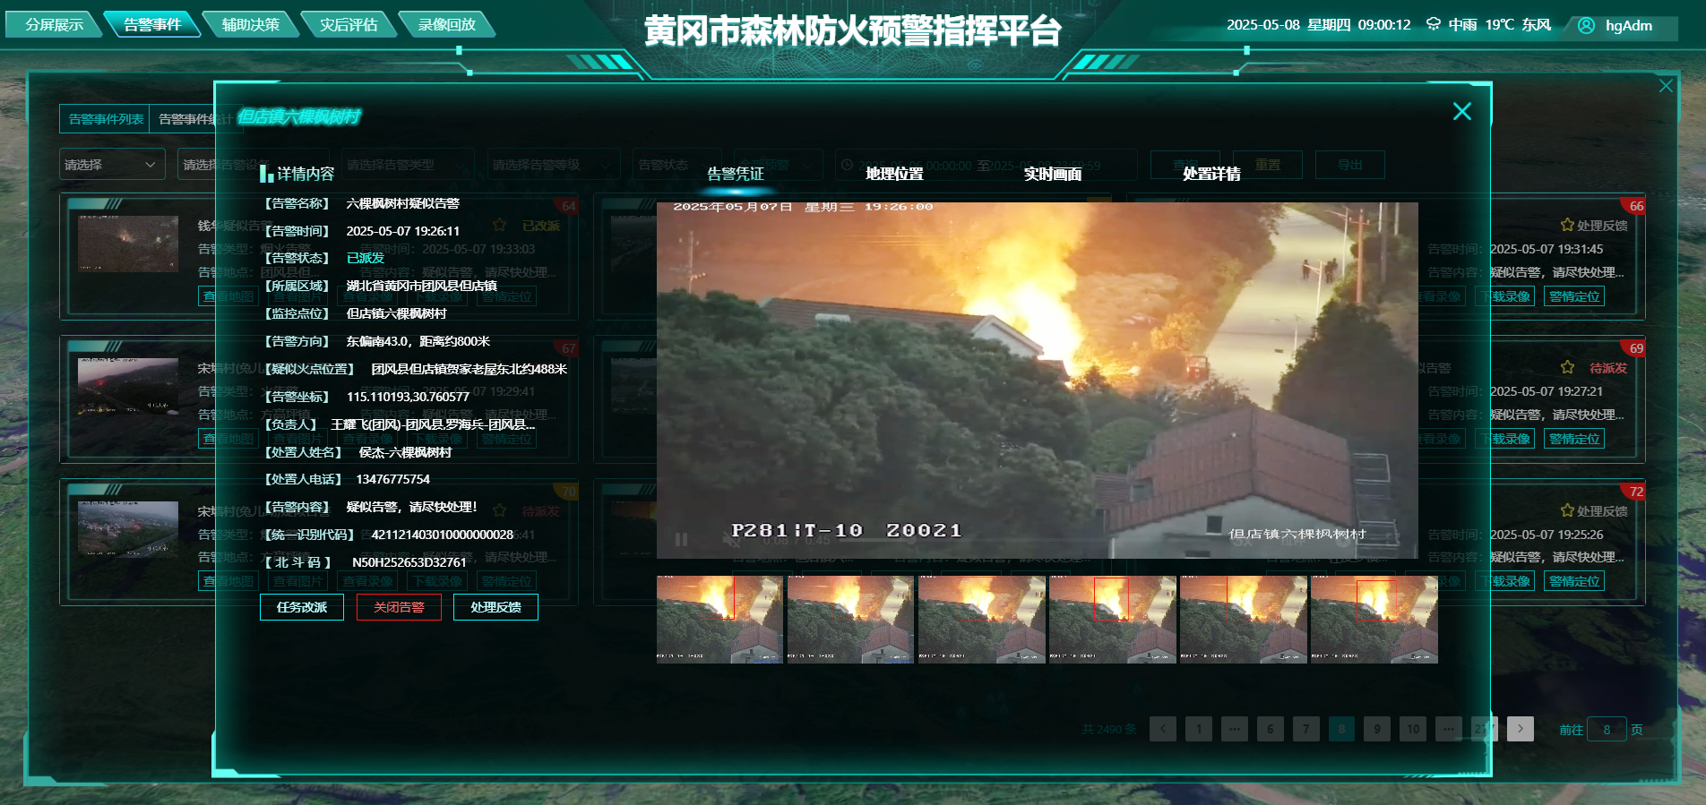Select the 告警事件列表 tab
The height and width of the screenshot is (805, 1706).
pyautogui.click(x=105, y=119)
